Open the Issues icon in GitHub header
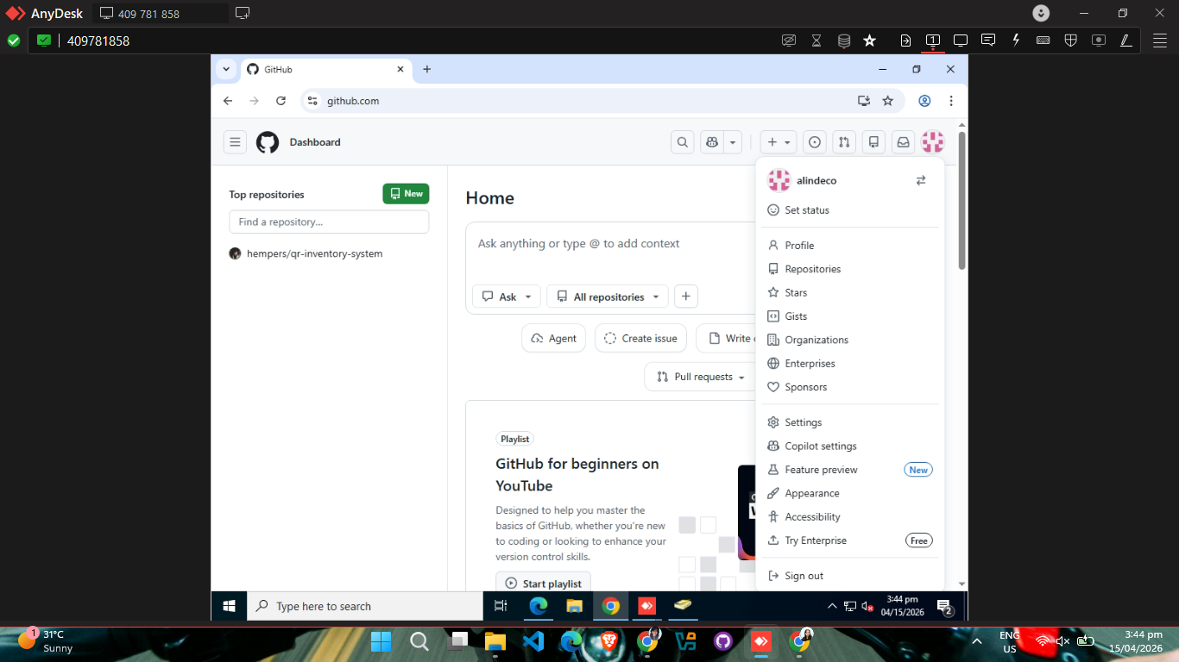 814,142
